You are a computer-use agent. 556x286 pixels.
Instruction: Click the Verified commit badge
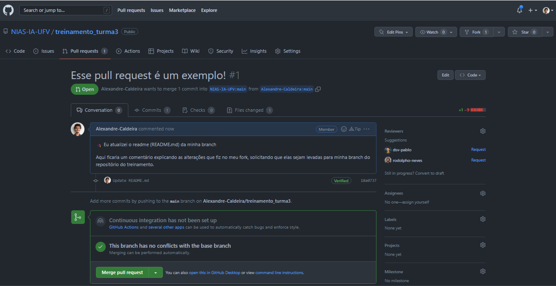click(341, 180)
